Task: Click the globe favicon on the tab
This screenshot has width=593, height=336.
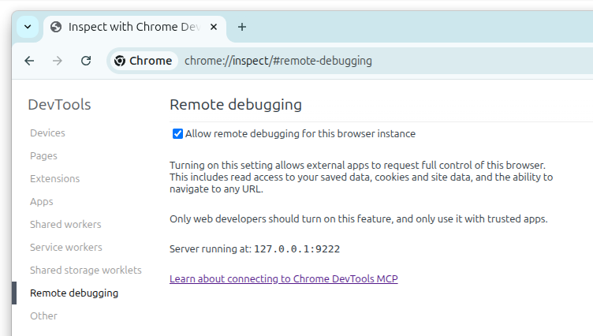Action: (x=56, y=27)
